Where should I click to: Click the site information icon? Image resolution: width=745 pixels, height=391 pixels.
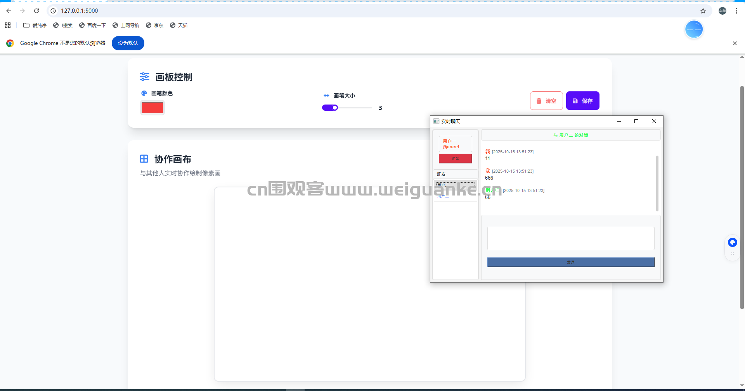(x=54, y=11)
